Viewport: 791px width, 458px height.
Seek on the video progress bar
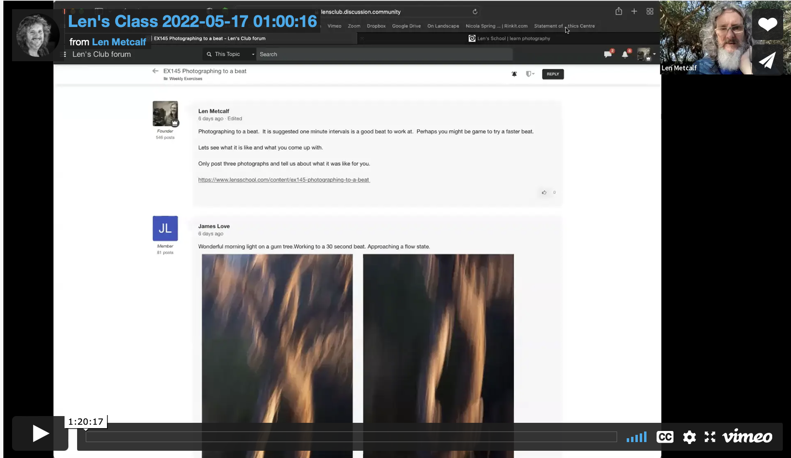(x=351, y=437)
